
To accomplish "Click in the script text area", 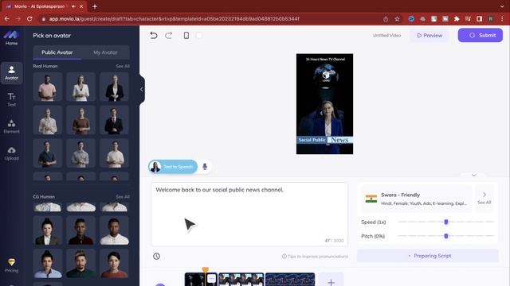I will (x=249, y=214).
